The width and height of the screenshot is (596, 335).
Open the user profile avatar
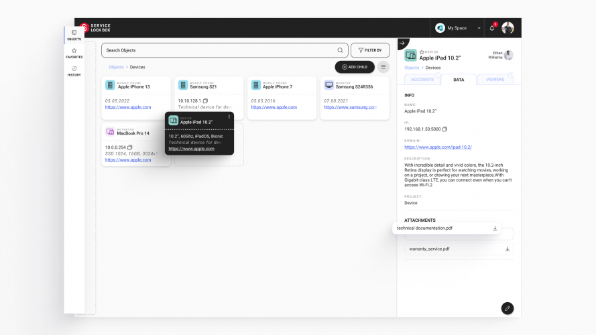point(508,27)
